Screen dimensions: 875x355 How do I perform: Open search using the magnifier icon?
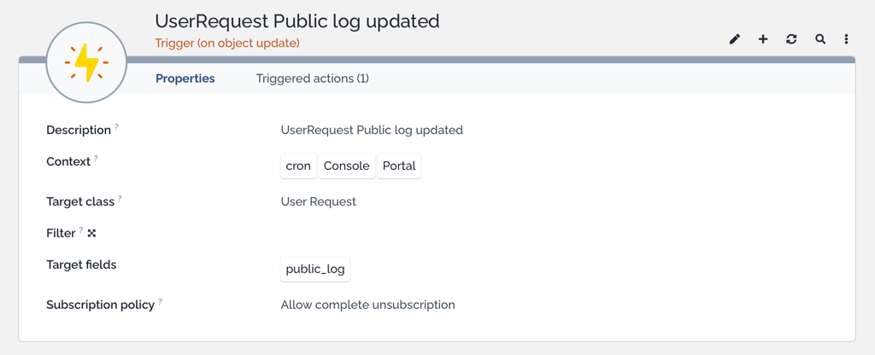tap(819, 39)
